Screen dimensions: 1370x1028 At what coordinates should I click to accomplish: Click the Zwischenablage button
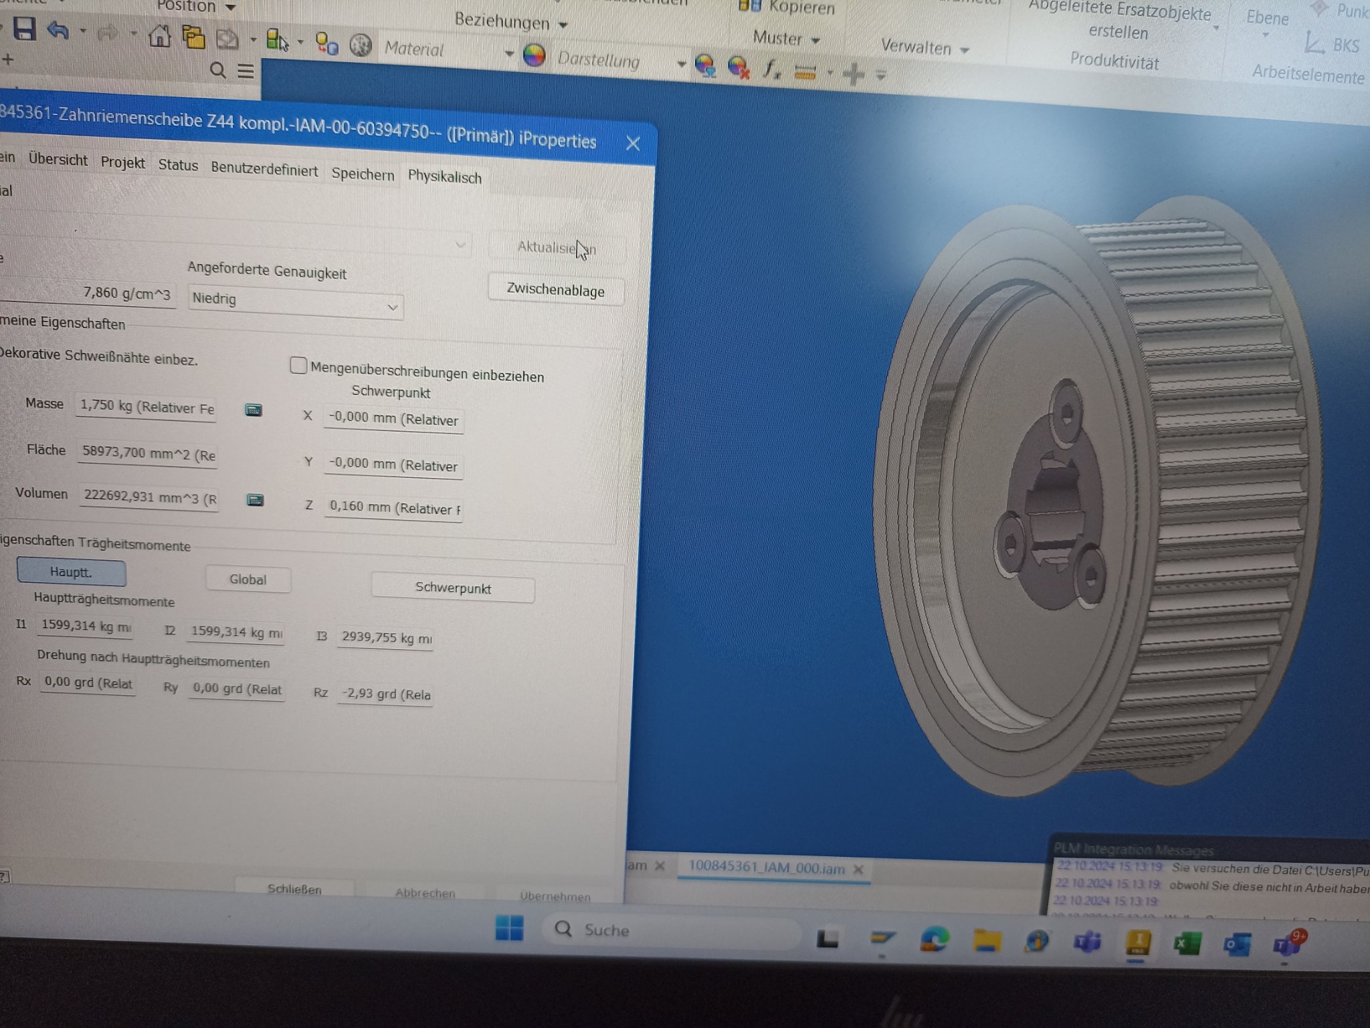click(x=555, y=290)
